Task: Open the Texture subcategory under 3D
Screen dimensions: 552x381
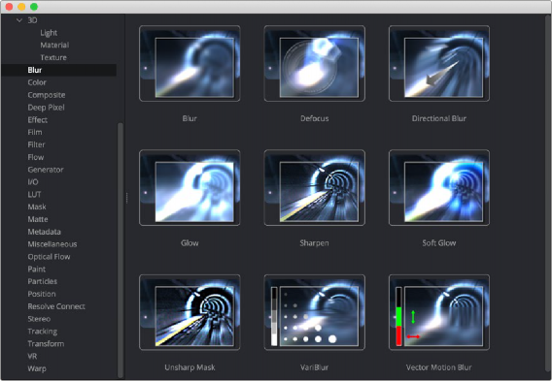Action: [53, 57]
